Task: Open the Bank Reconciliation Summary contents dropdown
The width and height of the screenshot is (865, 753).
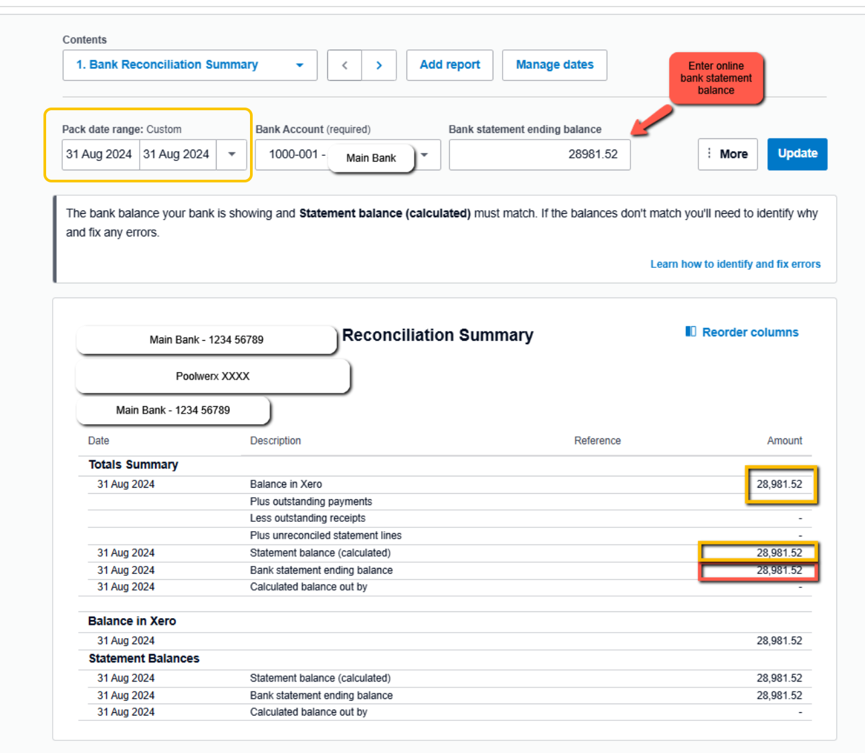Action: pyautogui.click(x=190, y=65)
